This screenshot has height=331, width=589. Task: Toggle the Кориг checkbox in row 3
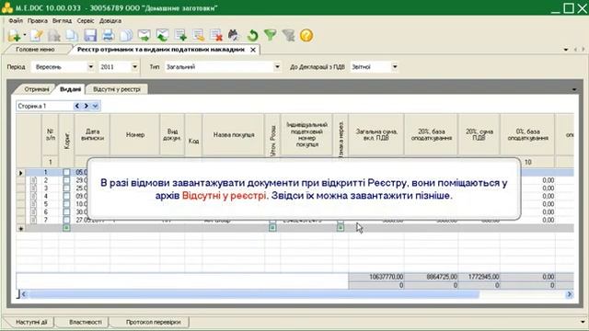[66, 188]
